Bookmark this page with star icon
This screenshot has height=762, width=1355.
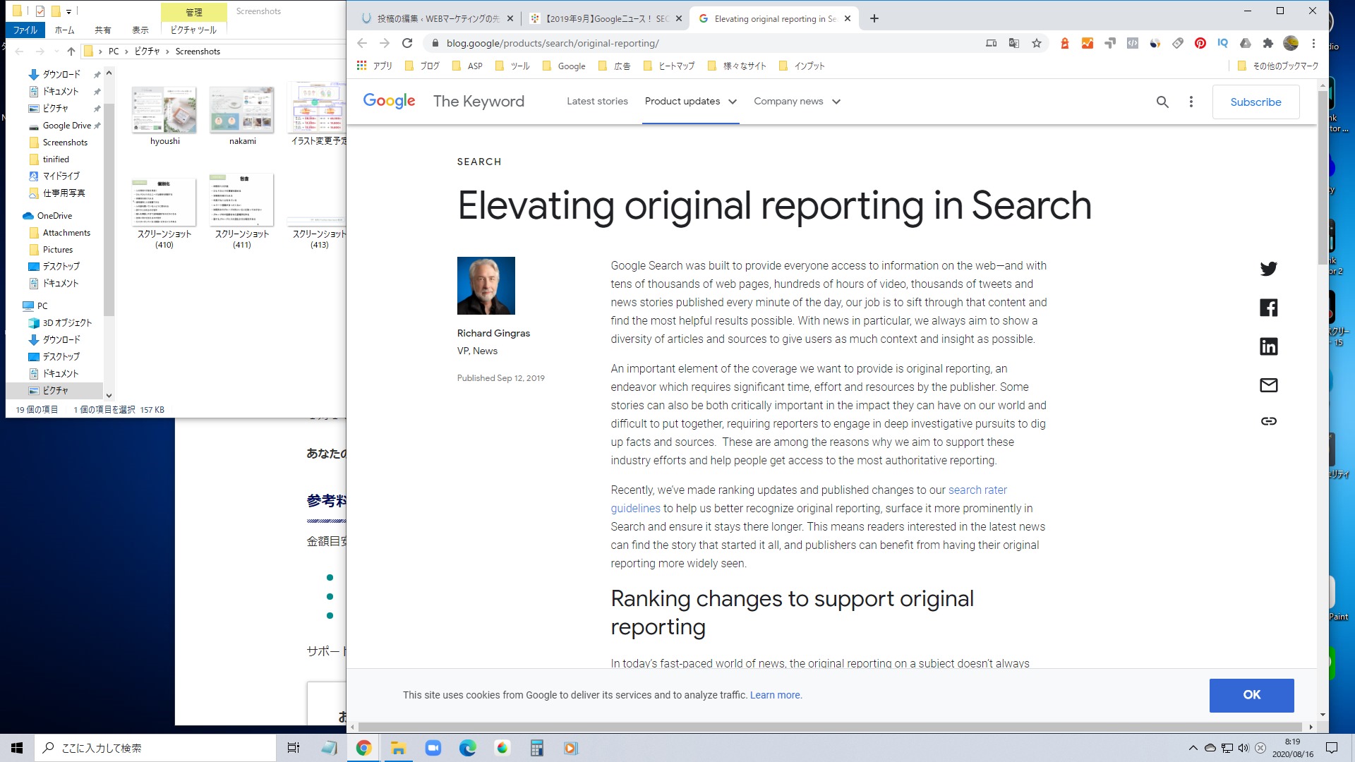(x=1036, y=43)
